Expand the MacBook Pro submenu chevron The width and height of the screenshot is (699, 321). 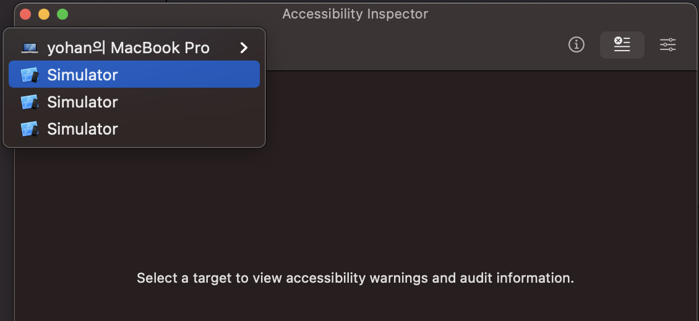point(243,48)
